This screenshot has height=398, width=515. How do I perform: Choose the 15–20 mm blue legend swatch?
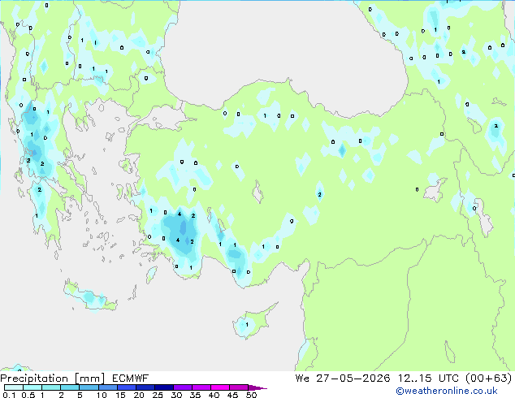point(126,387)
